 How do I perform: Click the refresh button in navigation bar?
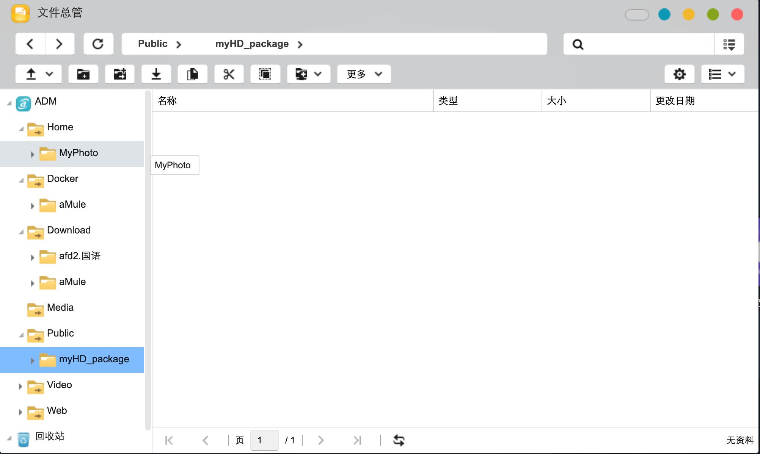point(98,44)
